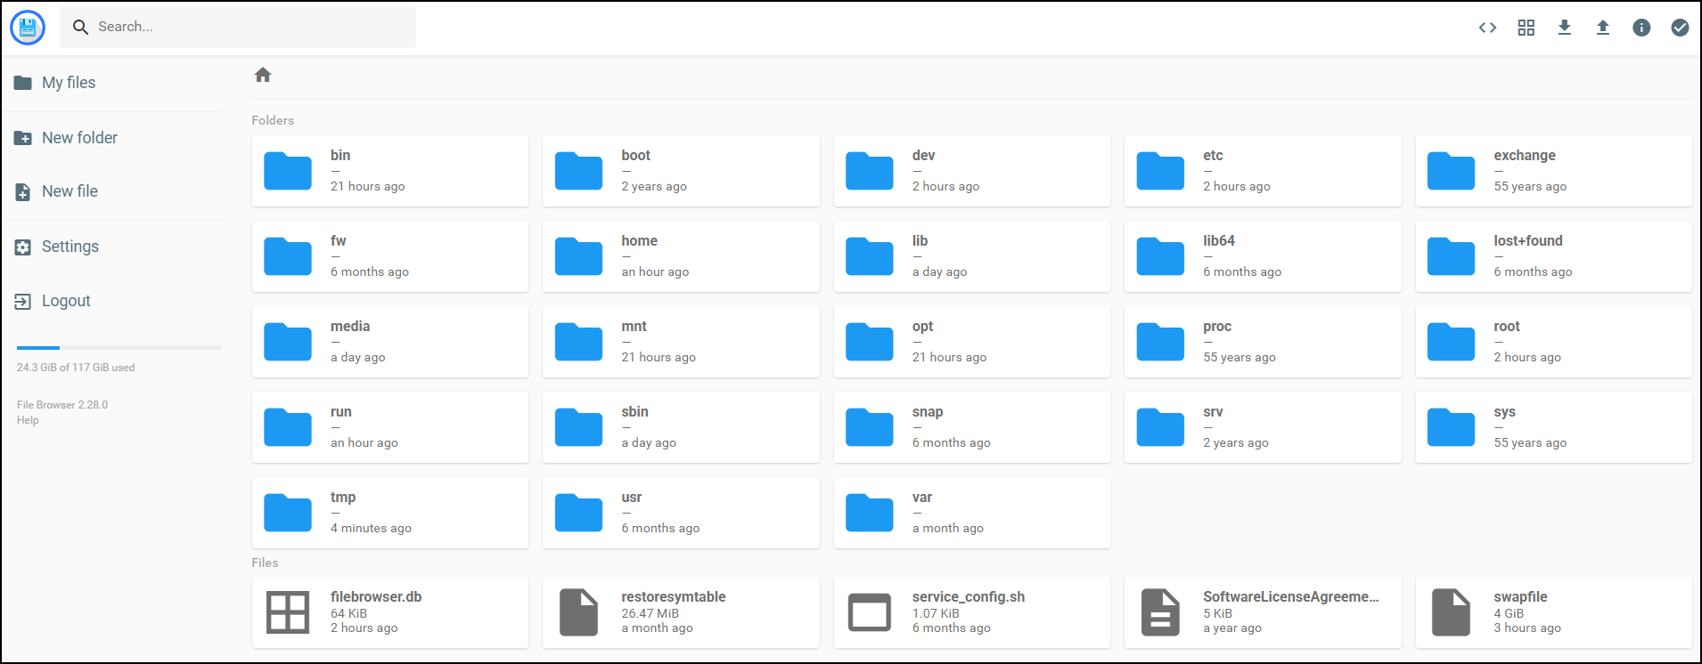Image resolution: width=1702 pixels, height=664 pixels.
Task: Click the '4 GiB' size of swapfile
Action: [x=1509, y=613]
